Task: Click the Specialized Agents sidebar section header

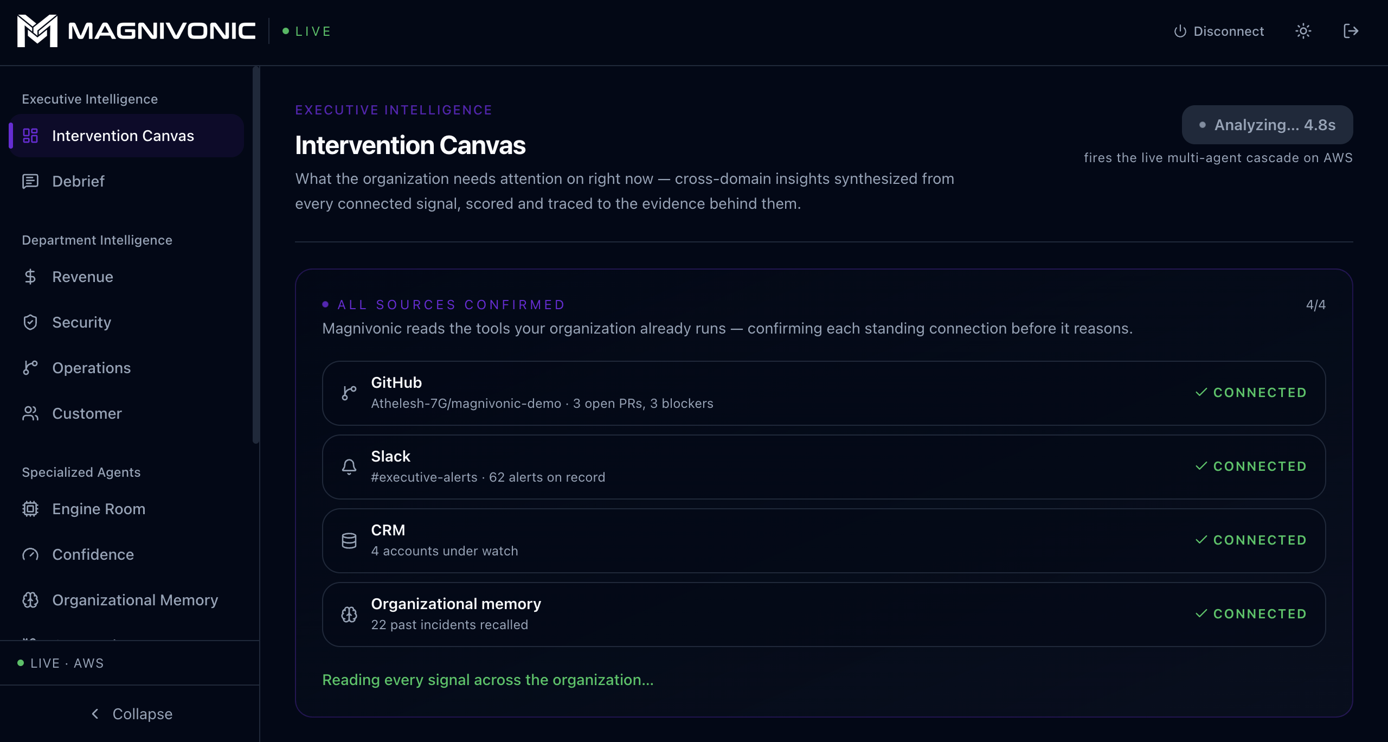Action: click(81, 472)
